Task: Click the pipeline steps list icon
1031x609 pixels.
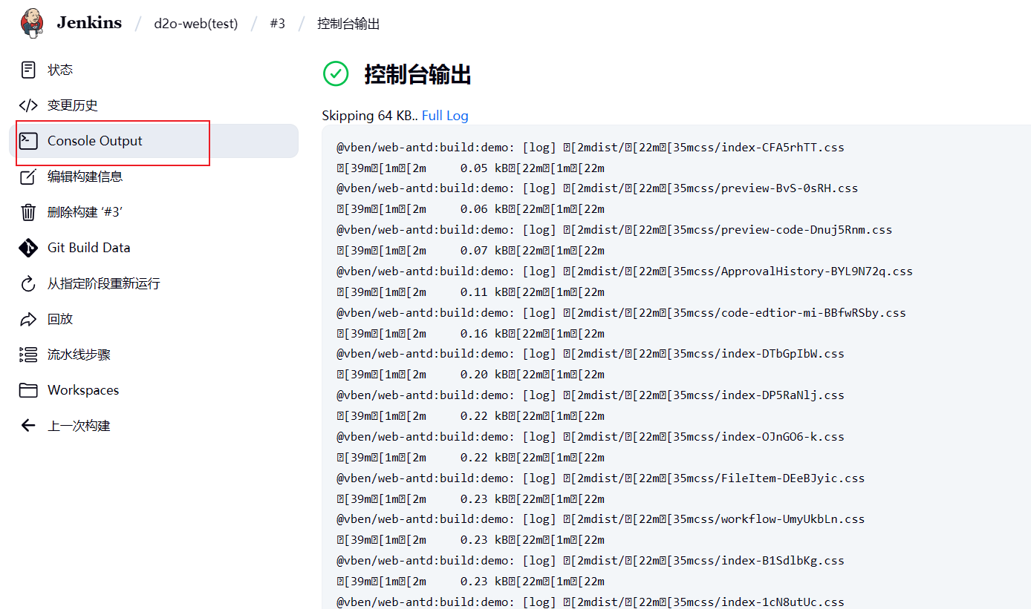Action: (x=28, y=355)
